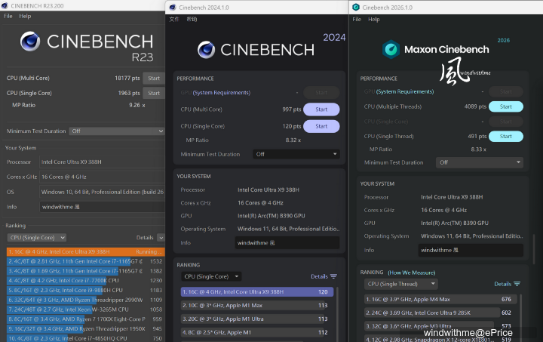Screen dimensions: 543x342
Task: Open Details in Cinebench 2024 ranking
Action: coord(319,276)
